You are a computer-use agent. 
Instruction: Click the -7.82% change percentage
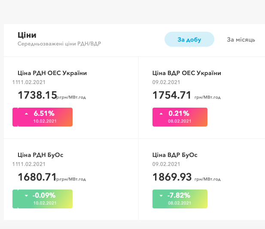point(179,196)
